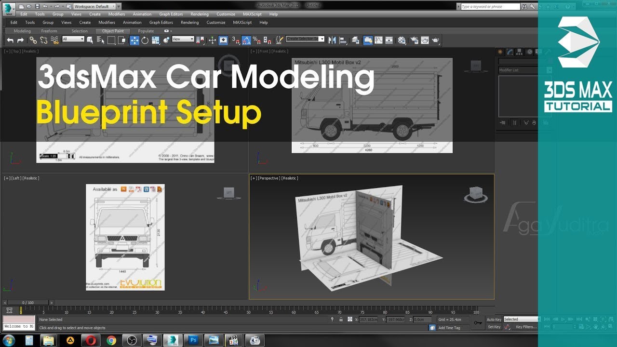
Task: Open the [+] menu of the Perspective viewport
Action: click(x=253, y=178)
